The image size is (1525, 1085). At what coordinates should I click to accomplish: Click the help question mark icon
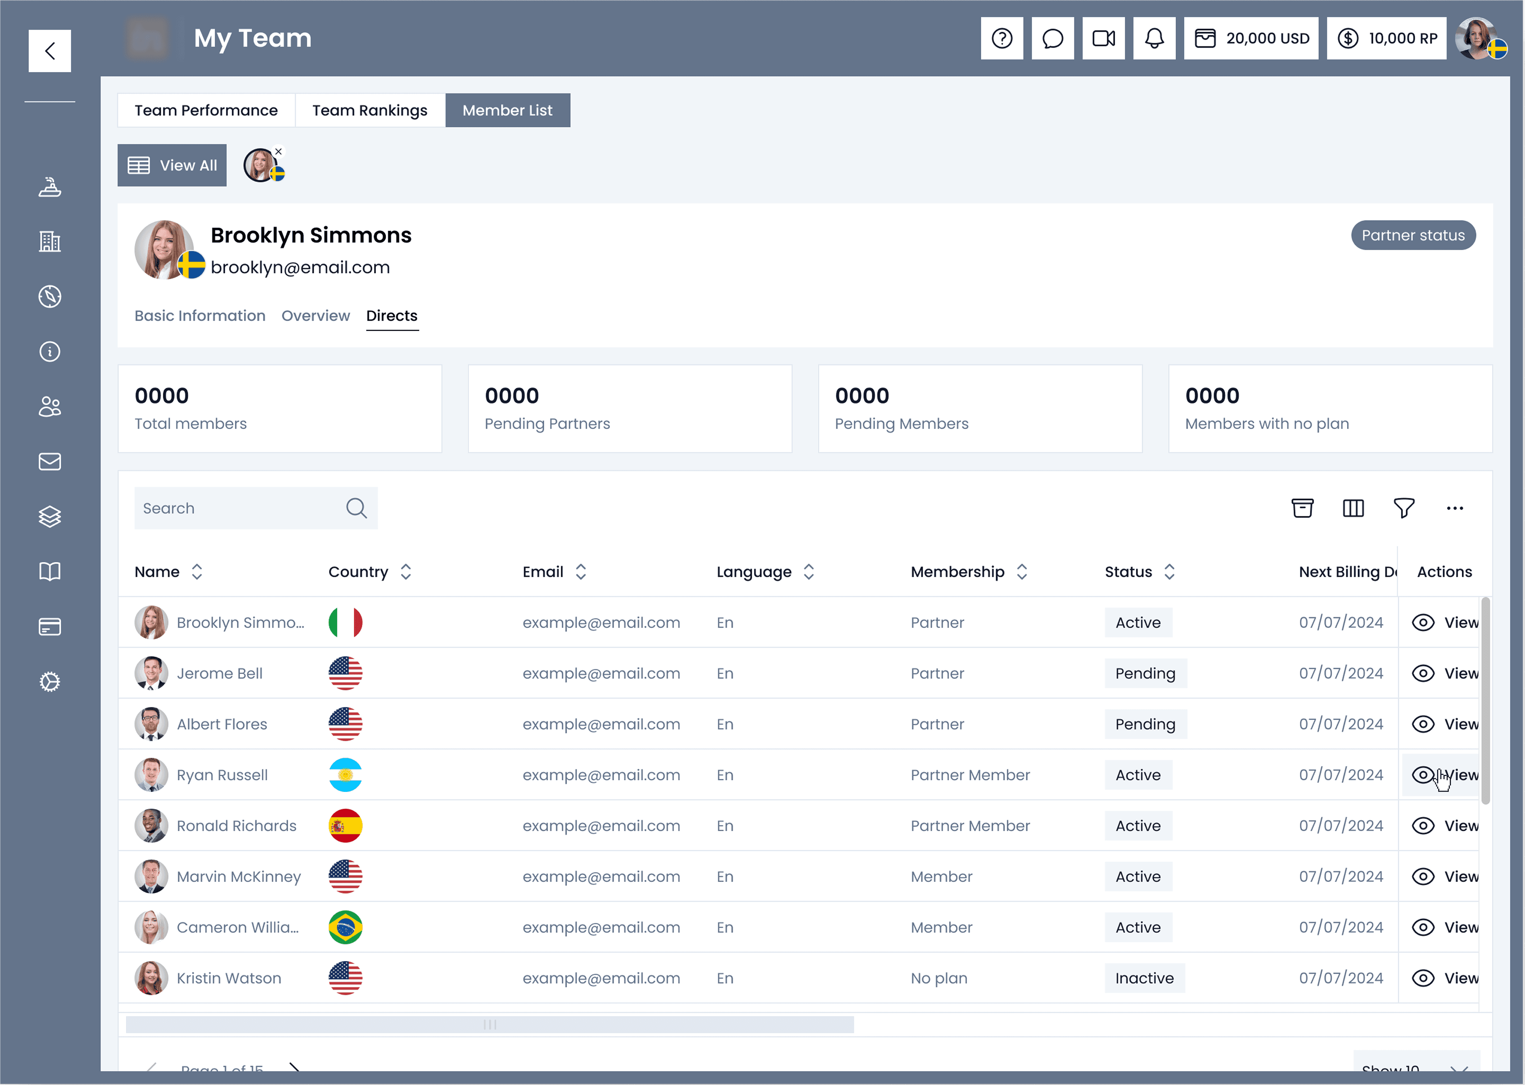pos(1002,39)
